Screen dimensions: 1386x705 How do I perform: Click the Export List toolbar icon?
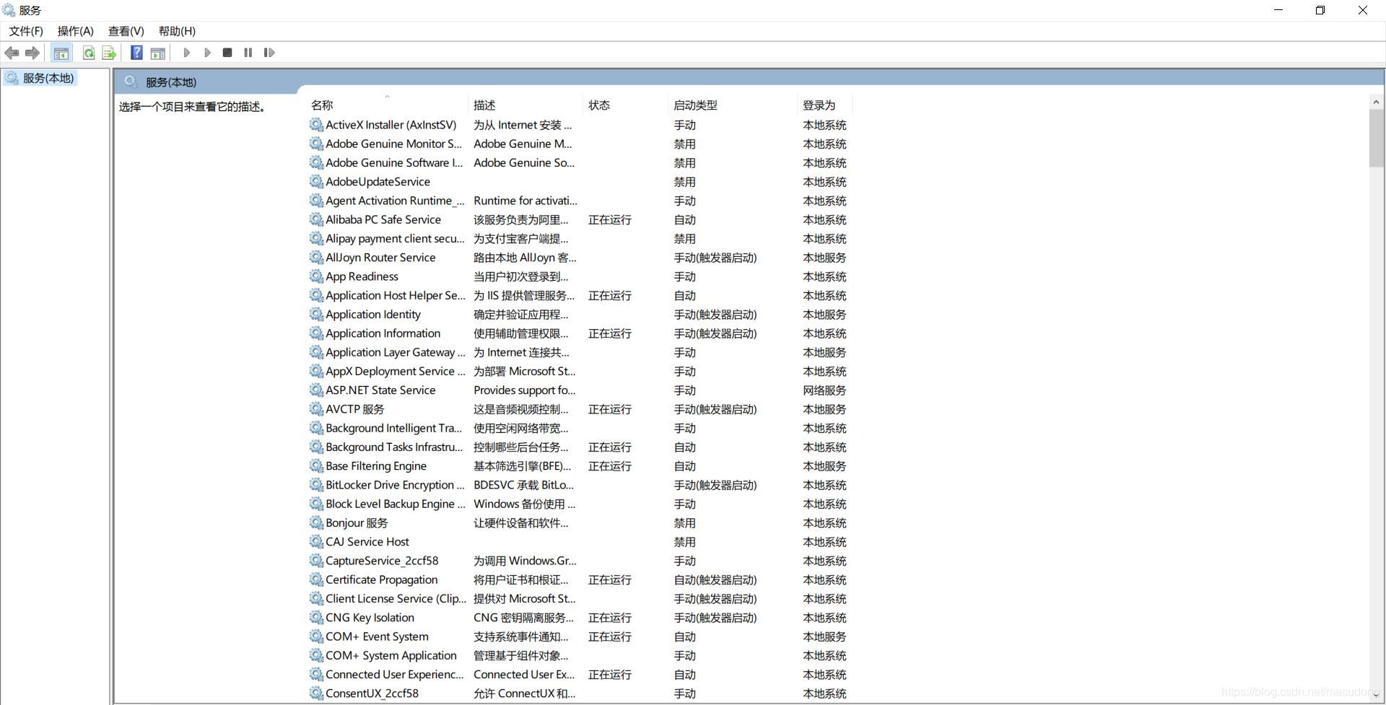(109, 53)
